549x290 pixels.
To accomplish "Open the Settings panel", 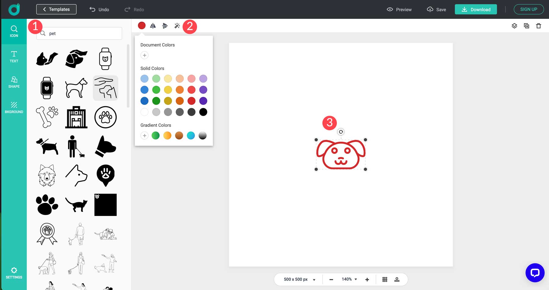I will [14, 273].
